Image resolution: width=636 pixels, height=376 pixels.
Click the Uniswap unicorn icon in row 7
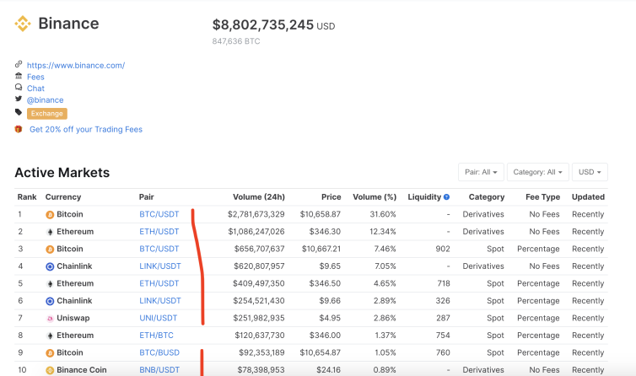50,319
